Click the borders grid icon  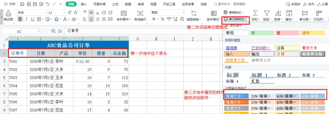coord(39,19)
